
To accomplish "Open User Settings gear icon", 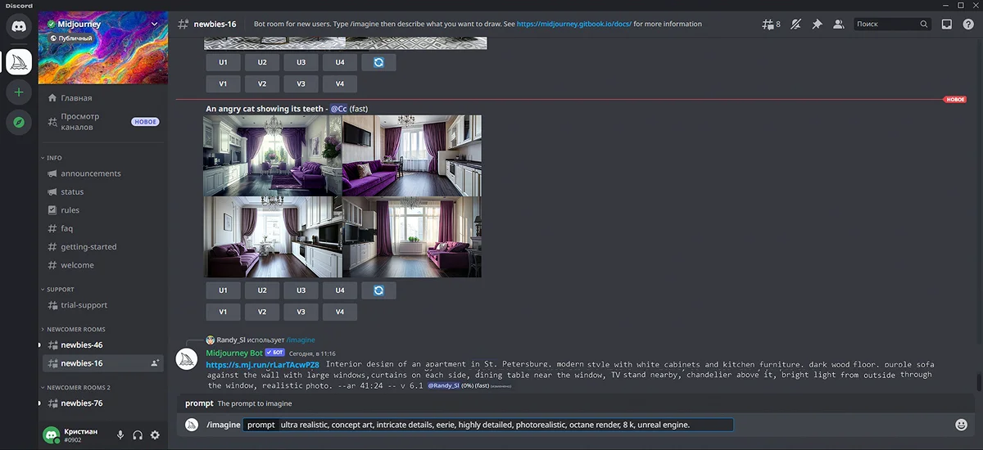I will click(x=155, y=435).
